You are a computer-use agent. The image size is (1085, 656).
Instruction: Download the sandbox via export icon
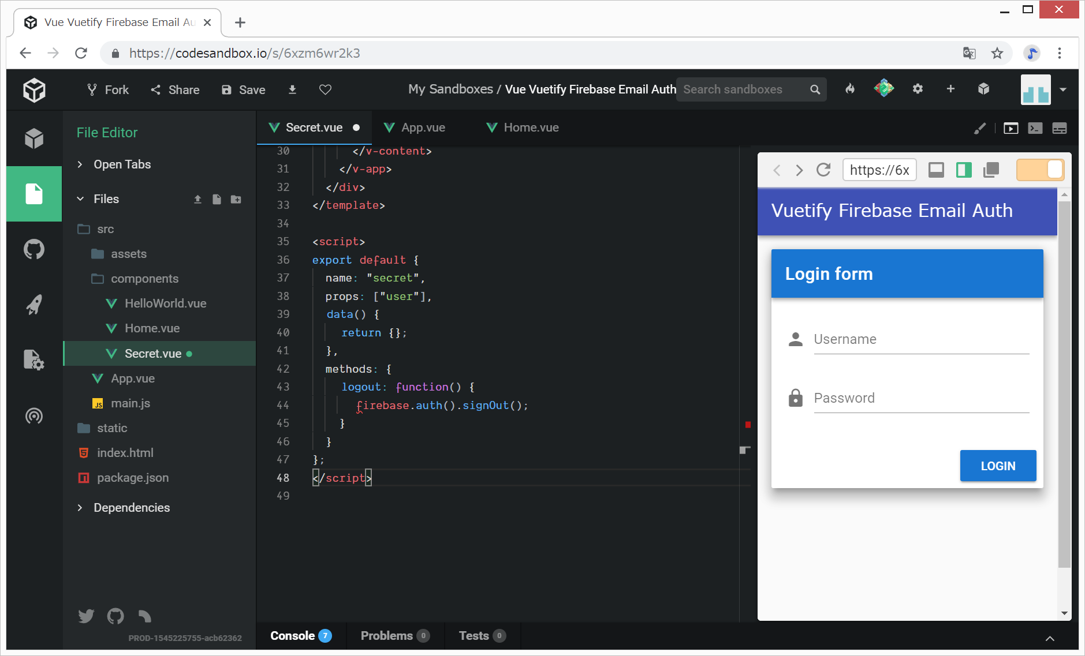pos(292,89)
